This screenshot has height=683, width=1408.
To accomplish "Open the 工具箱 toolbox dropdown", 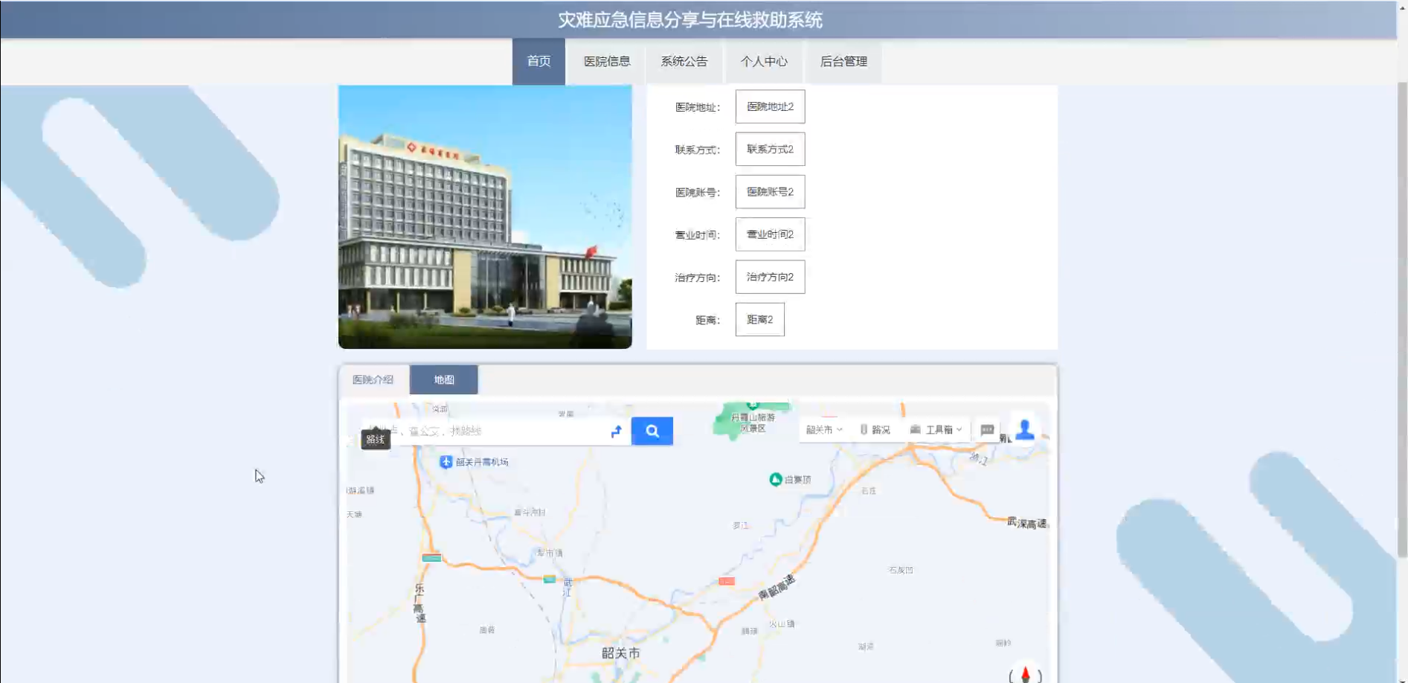I will (936, 429).
